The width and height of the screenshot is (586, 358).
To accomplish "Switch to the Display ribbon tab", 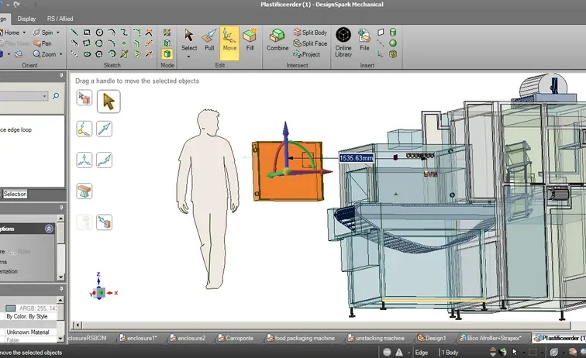I will (x=26, y=18).
